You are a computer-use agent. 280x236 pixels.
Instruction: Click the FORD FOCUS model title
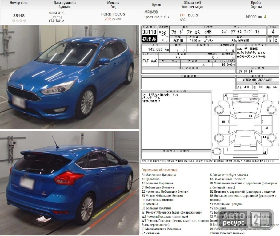pyautogui.click(x=113, y=14)
